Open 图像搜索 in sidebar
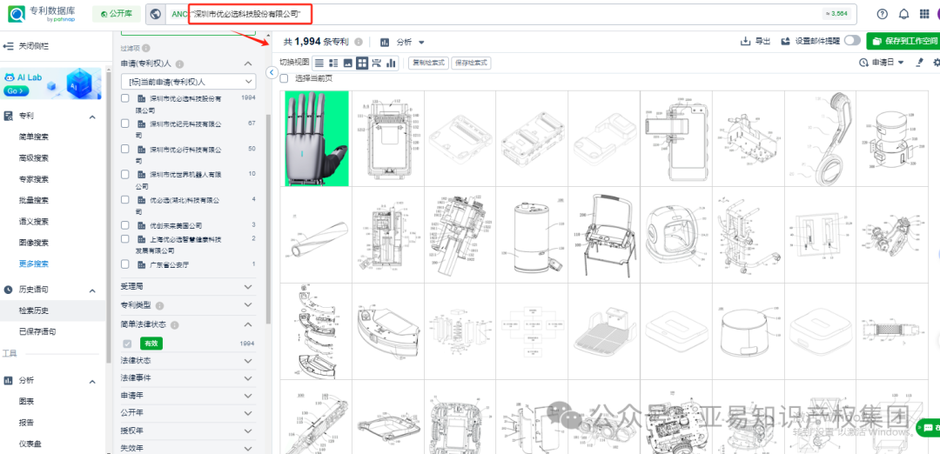The width and height of the screenshot is (940, 454). (x=34, y=243)
